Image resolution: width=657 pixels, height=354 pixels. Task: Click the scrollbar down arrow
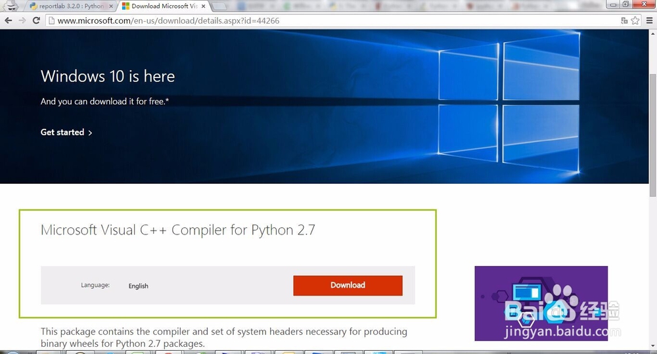[652, 346]
